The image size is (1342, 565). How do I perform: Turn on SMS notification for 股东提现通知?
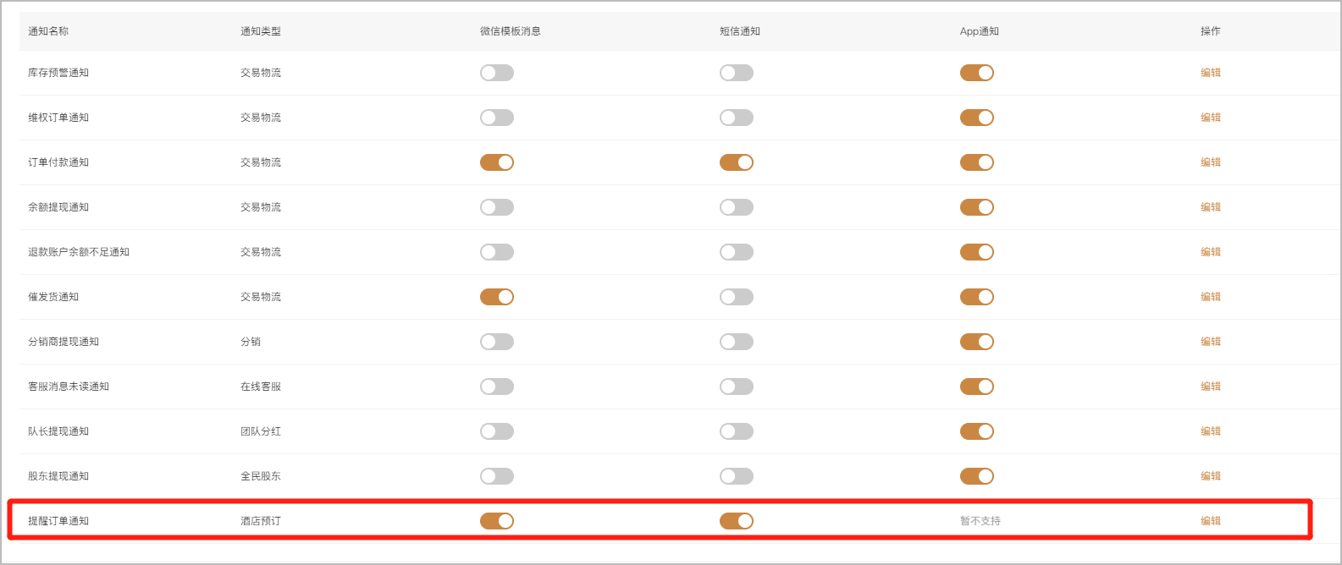tap(737, 476)
